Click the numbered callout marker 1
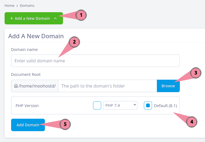Screen dimensions: 205x142 coord(81,16)
